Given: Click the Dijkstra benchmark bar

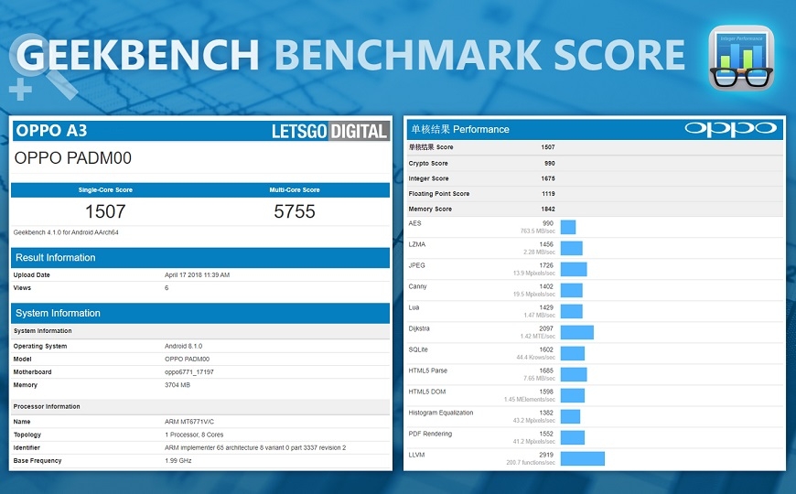Looking at the screenshot, I should point(577,333).
